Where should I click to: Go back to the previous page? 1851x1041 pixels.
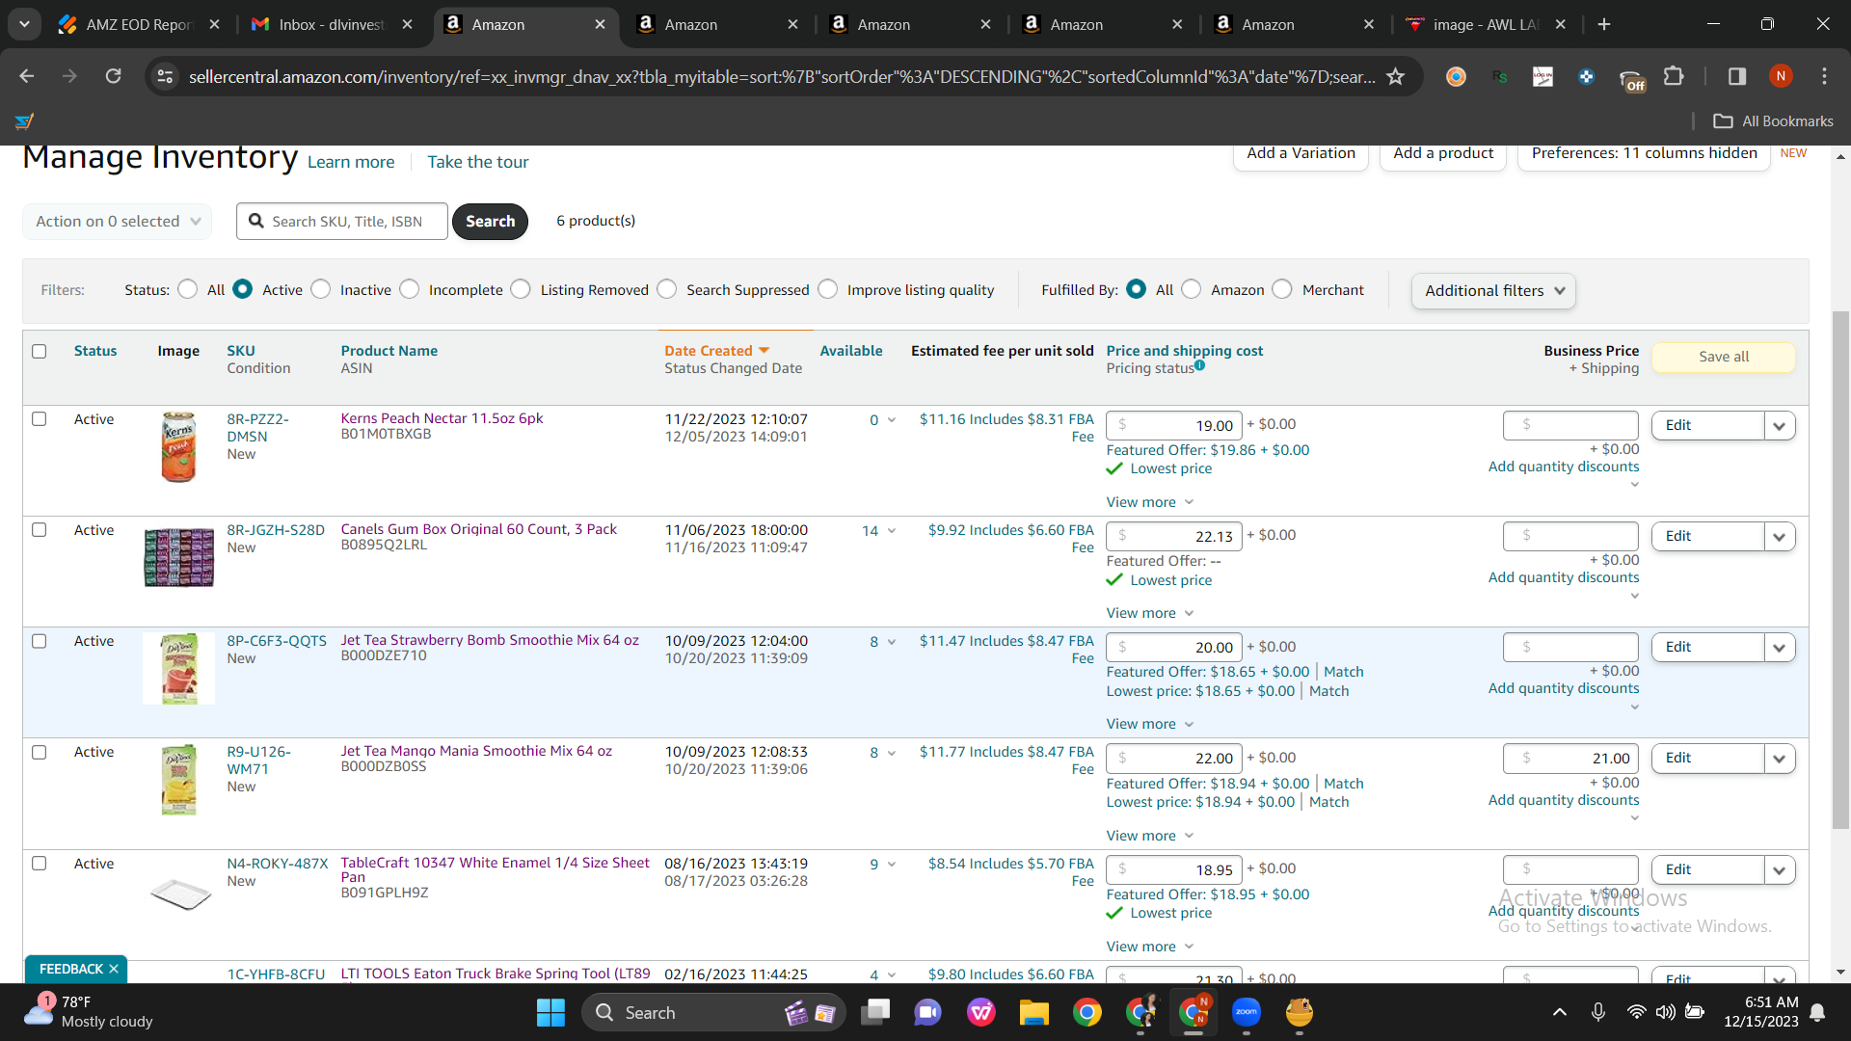(x=26, y=76)
